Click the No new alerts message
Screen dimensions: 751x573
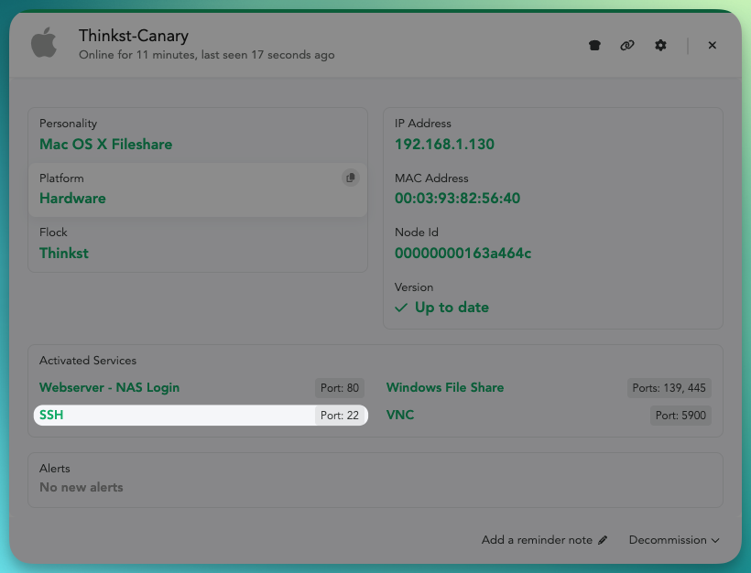(81, 487)
